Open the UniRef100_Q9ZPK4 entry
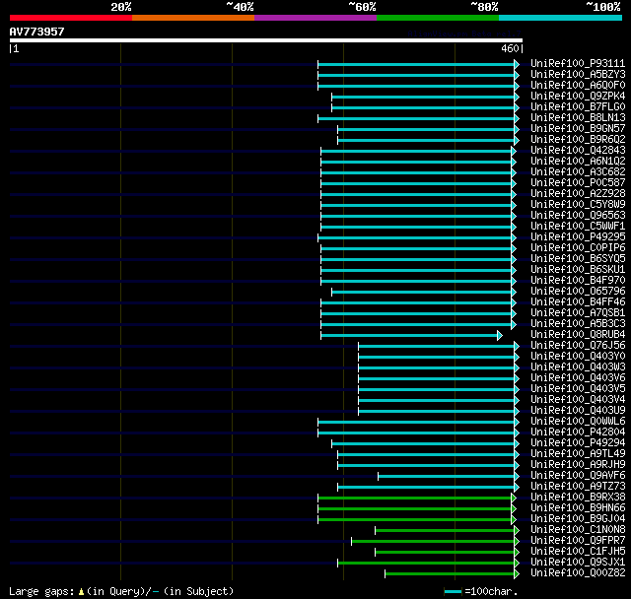 coord(578,97)
